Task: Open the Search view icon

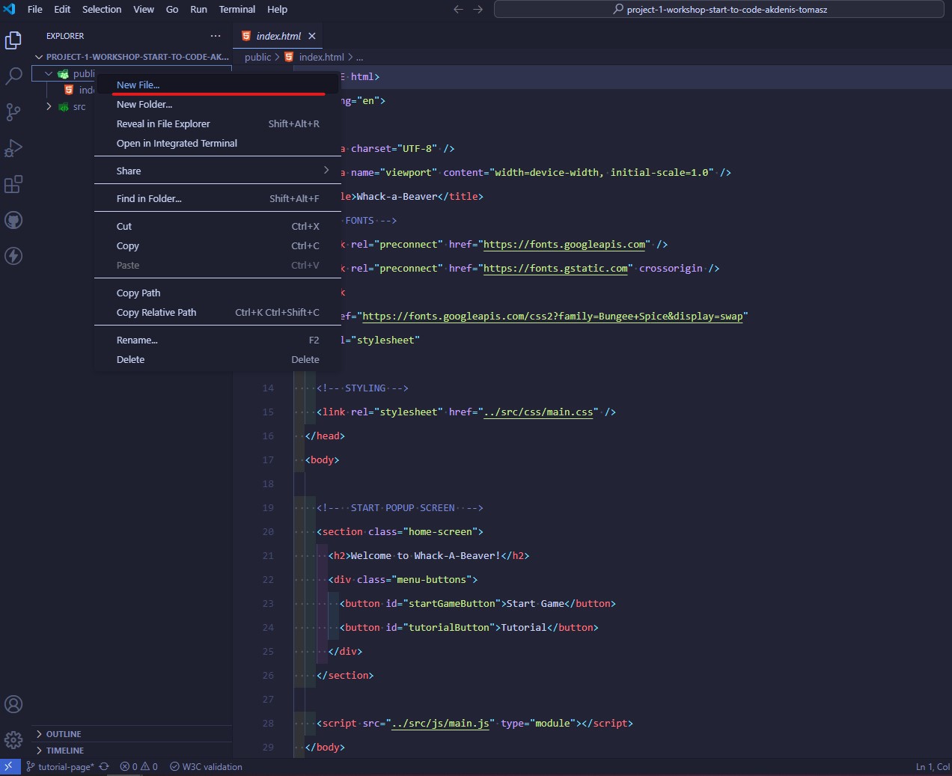Action: [13, 76]
